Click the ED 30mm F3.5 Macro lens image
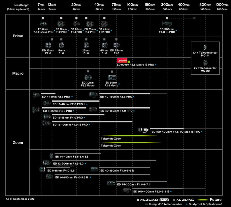Image resolution: width=231 pixels, height=207 pixels. tap(88, 77)
